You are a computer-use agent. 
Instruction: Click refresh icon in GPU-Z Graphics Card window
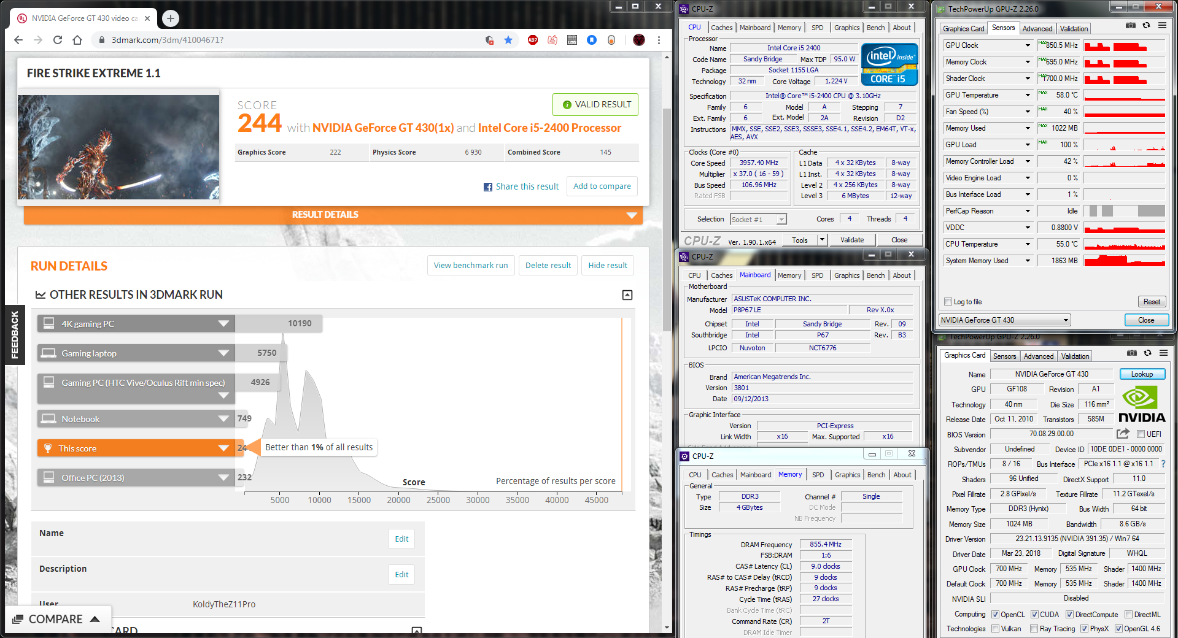(1147, 353)
